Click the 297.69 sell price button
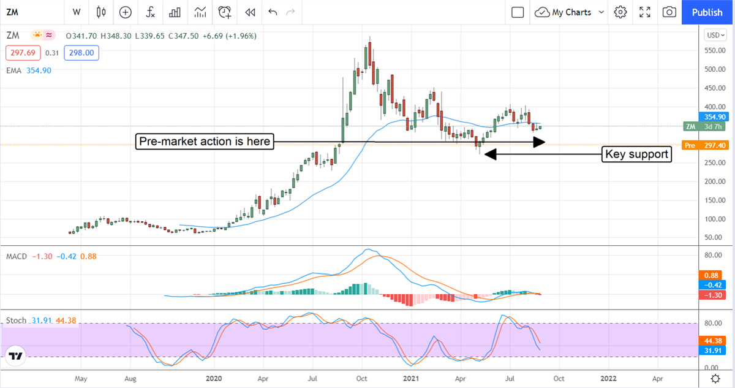Screen dimensions: 735x388 tap(23, 53)
